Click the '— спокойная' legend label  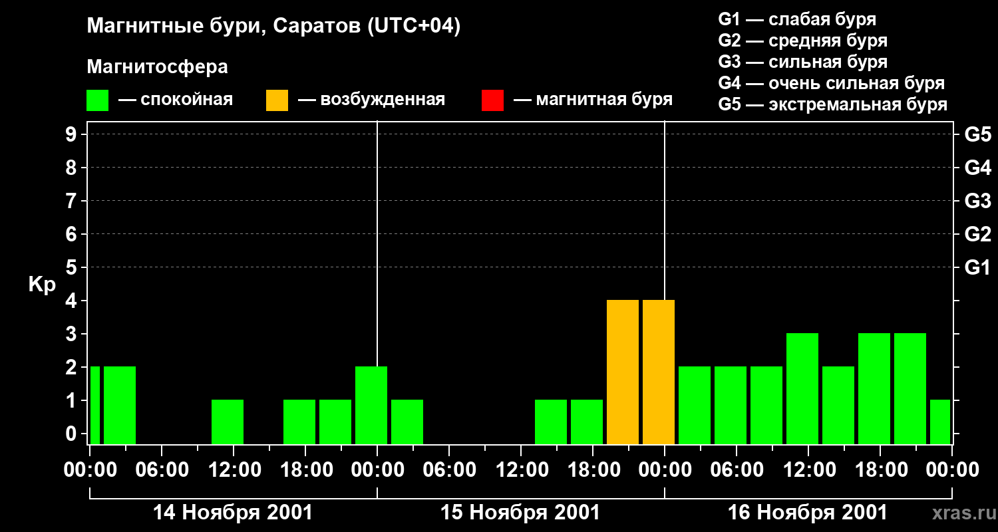coord(176,100)
